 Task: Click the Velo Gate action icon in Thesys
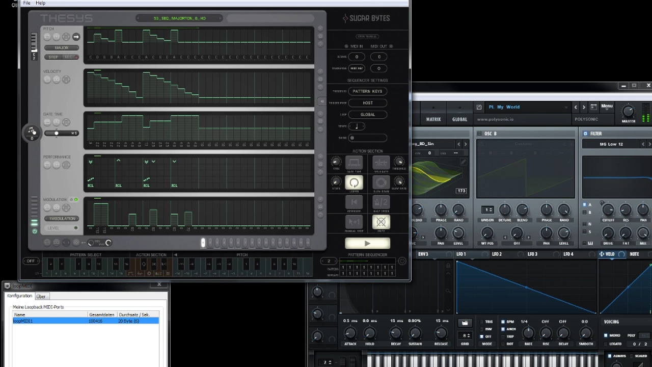pyautogui.click(x=381, y=163)
